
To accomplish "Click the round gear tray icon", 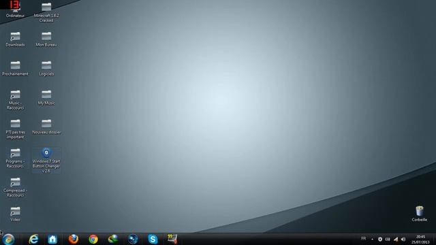I will [x=380, y=239].
